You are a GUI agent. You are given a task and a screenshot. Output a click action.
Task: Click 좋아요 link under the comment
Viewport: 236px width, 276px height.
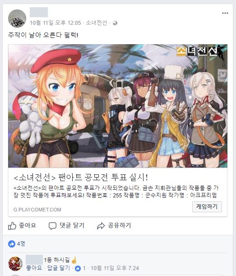pos(34,268)
